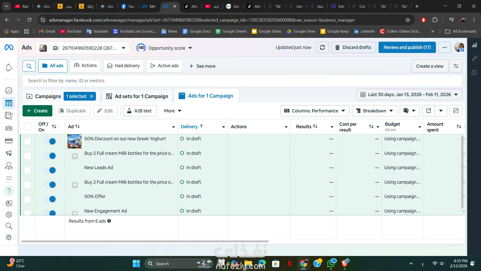Toggle the 50% Offer ad switch
The width and height of the screenshot is (481, 271).
[50, 199]
